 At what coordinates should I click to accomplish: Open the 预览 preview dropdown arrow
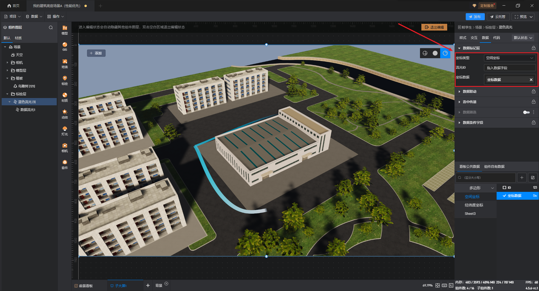click(531, 17)
